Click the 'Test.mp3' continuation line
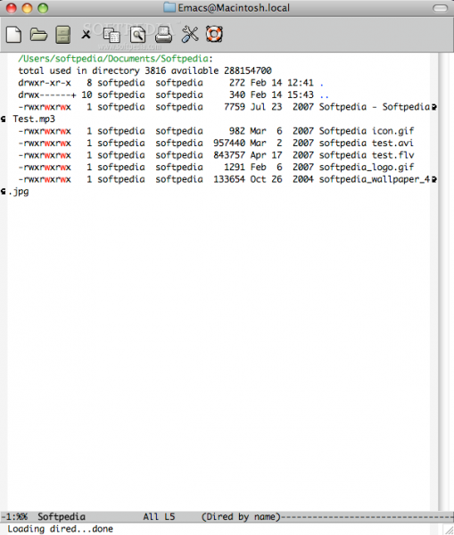The height and width of the screenshot is (535, 454). point(34,119)
